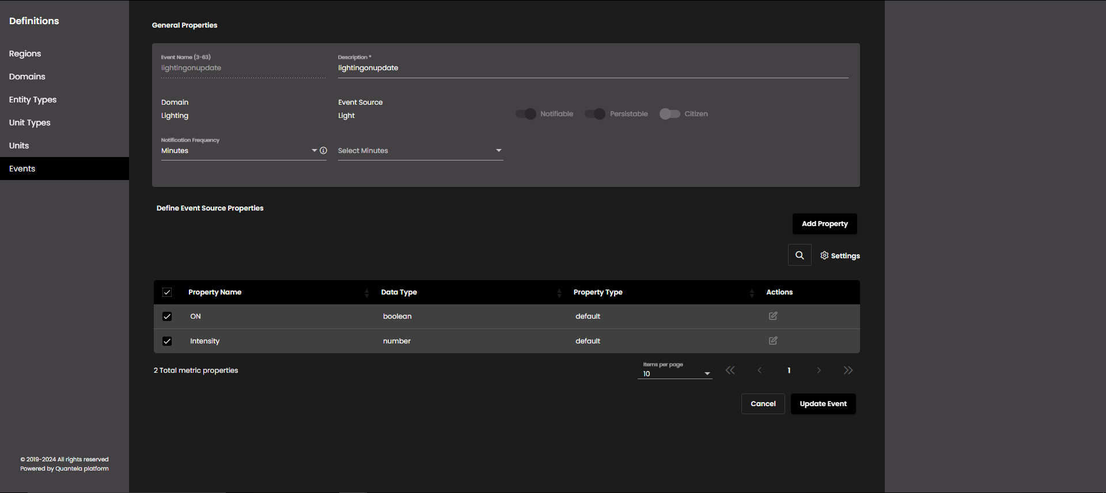Click info icon beside Notification Frequency
The height and width of the screenshot is (493, 1106).
324,151
